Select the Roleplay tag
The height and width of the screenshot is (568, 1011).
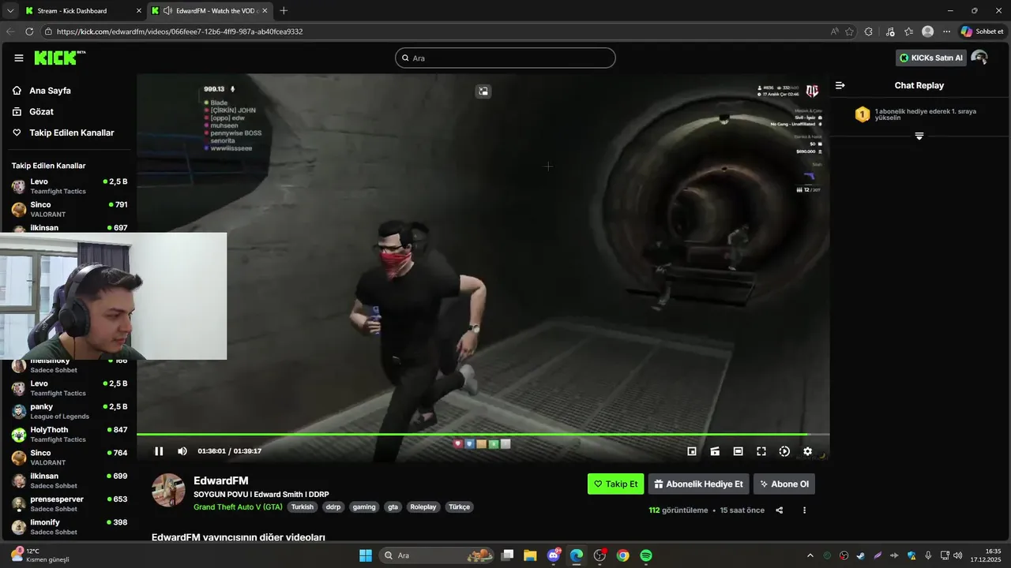tap(423, 507)
